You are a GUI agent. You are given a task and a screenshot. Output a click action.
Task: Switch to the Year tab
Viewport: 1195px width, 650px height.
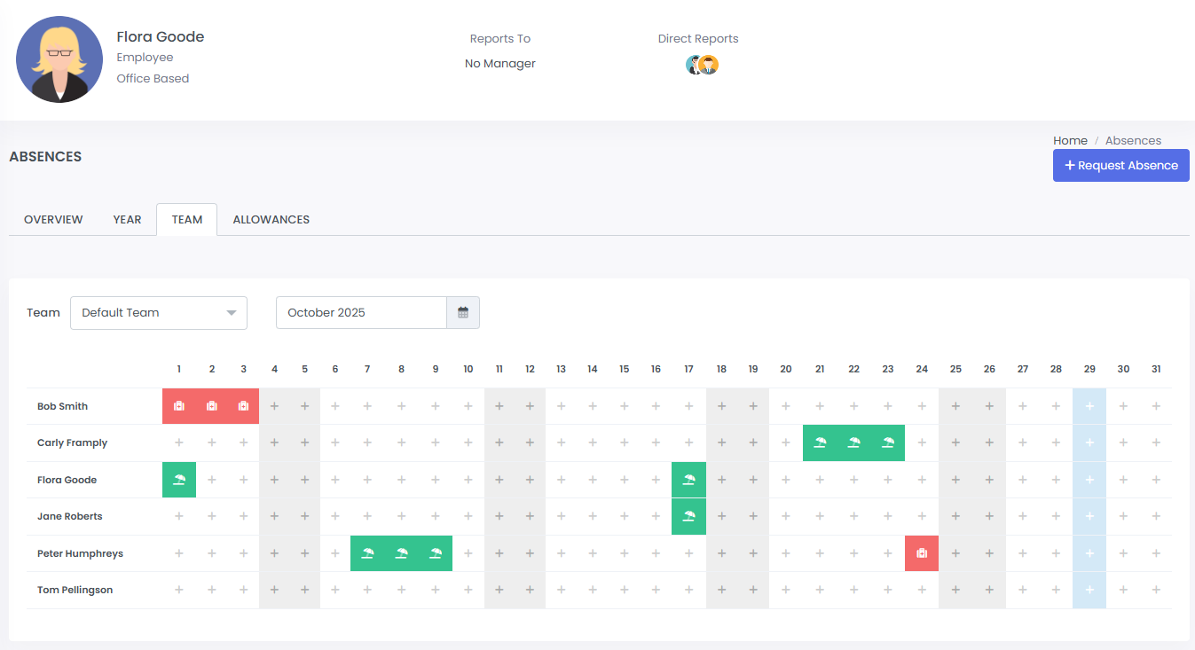click(x=127, y=219)
